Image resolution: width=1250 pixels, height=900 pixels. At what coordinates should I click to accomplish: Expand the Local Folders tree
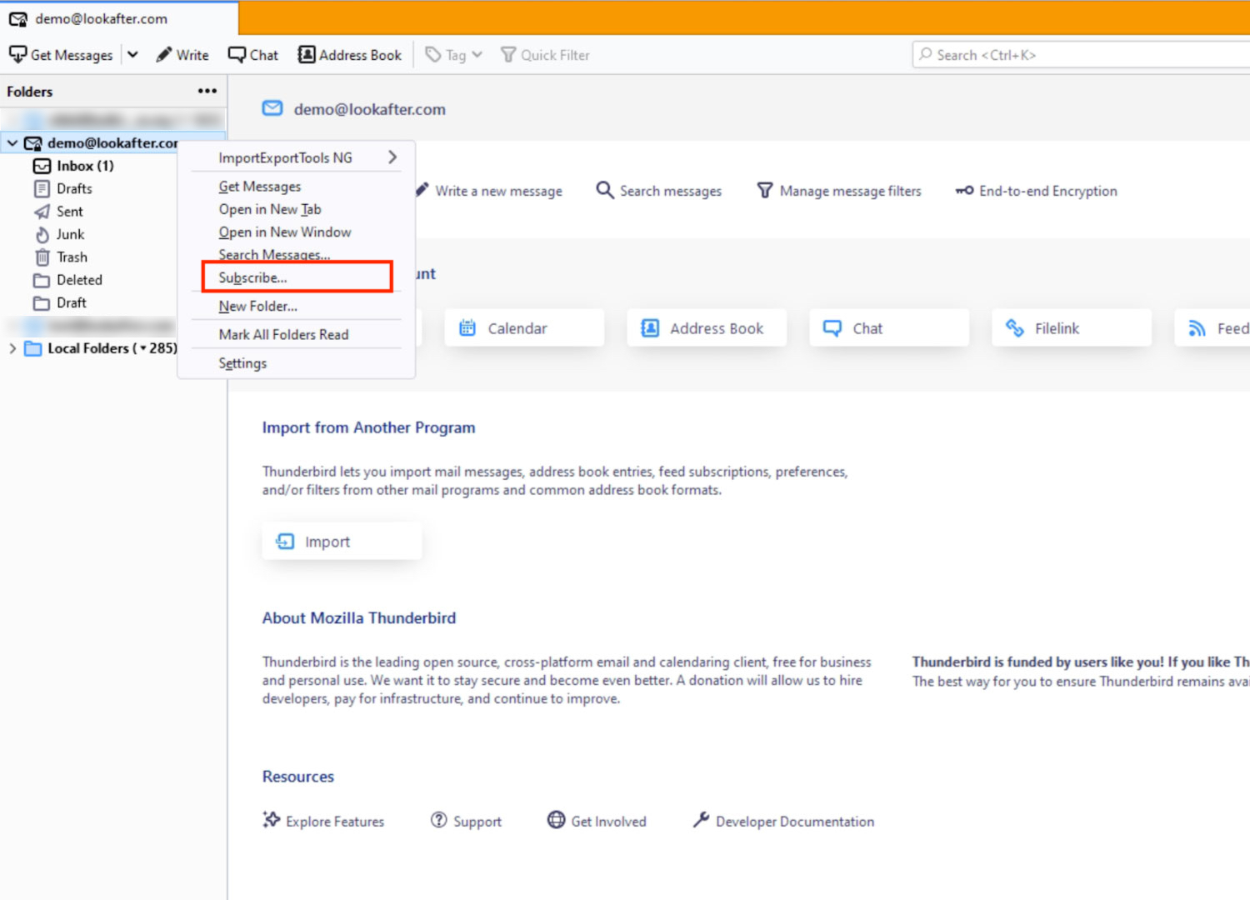coord(12,348)
